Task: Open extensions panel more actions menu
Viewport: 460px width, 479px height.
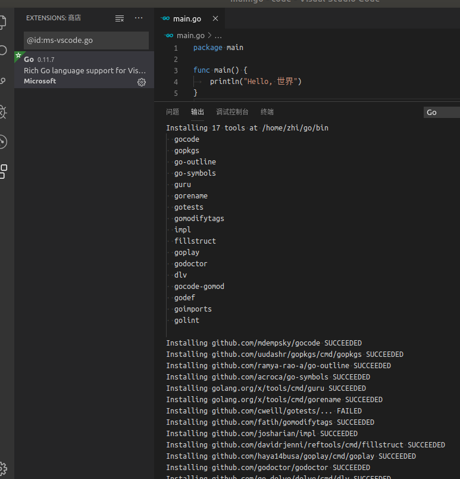Action: (139, 18)
